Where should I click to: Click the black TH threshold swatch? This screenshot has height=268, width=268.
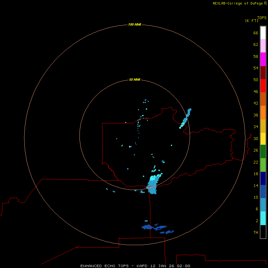[263, 232]
